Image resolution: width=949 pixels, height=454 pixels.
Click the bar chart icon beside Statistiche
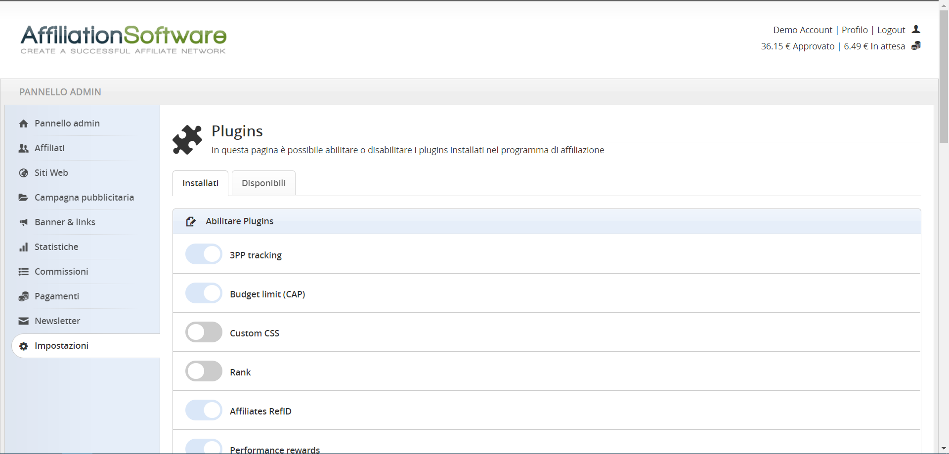23,247
